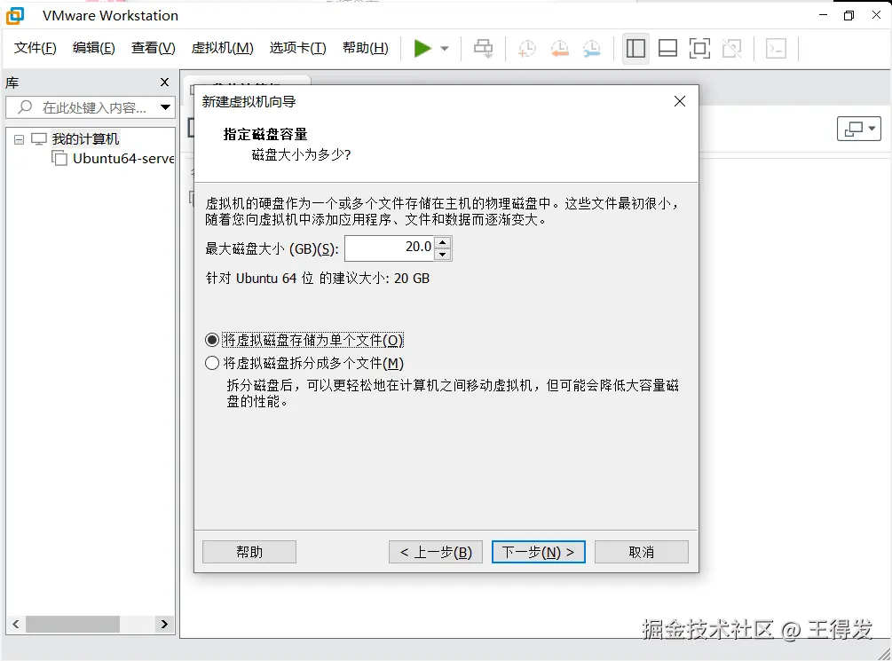The width and height of the screenshot is (892, 661).
Task: Click the Unity mode toolbar icon
Action: [x=732, y=48]
